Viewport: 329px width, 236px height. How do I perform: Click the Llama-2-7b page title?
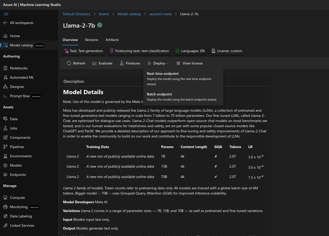(79, 25)
